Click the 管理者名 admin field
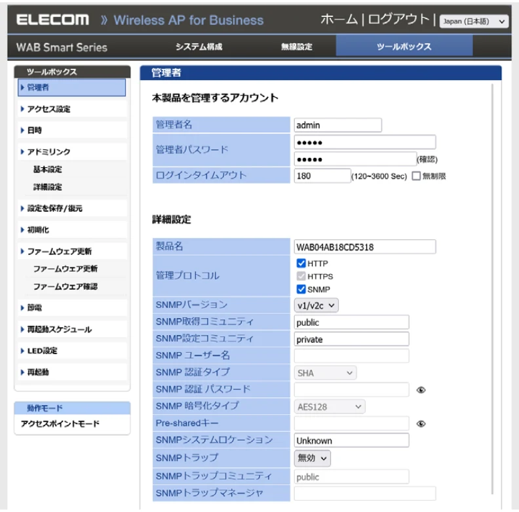The height and width of the screenshot is (512, 519). click(x=337, y=125)
